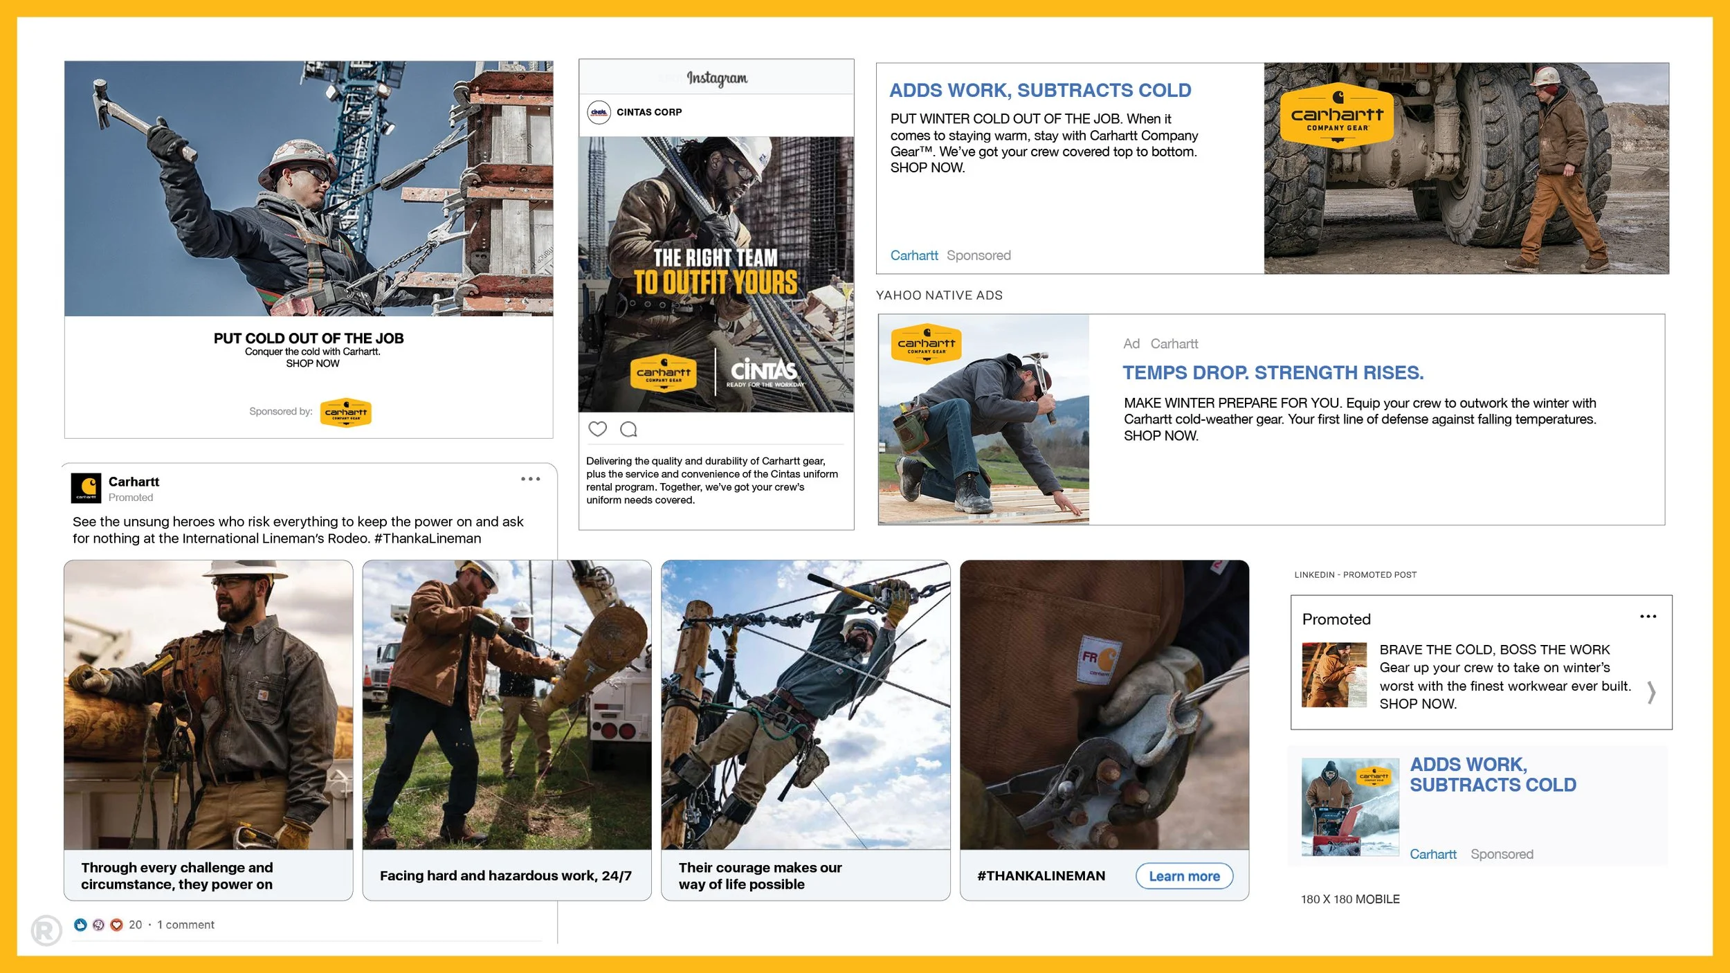Click the Instagram heart like icon
This screenshot has height=973, width=1730.
pyautogui.click(x=597, y=429)
